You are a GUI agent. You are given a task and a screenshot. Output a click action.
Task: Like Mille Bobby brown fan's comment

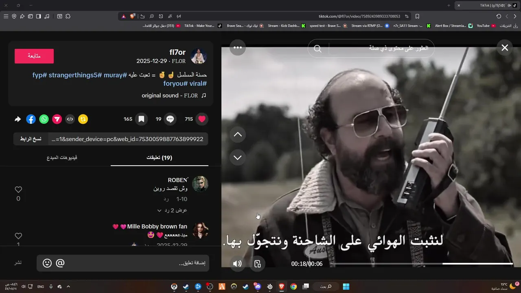tap(18, 236)
